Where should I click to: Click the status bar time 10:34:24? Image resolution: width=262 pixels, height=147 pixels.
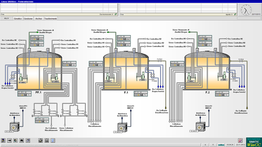(x=230, y=145)
